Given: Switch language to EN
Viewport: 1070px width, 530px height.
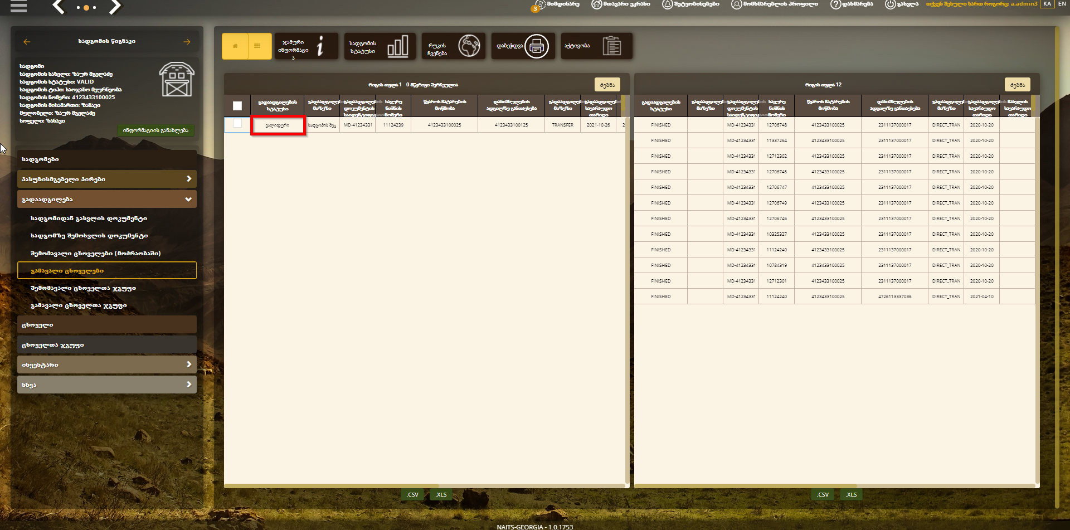Looking at the screenshot, I should tap(1062, 4).
